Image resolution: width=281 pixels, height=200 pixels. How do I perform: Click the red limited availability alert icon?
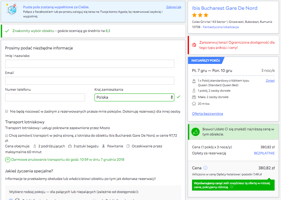click(194, 45)
